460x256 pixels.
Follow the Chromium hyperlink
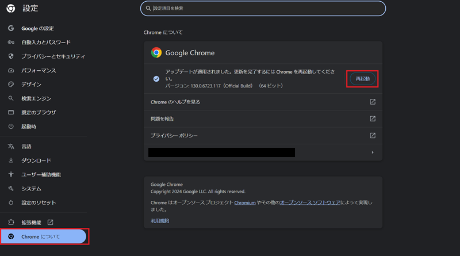point(245,202)
